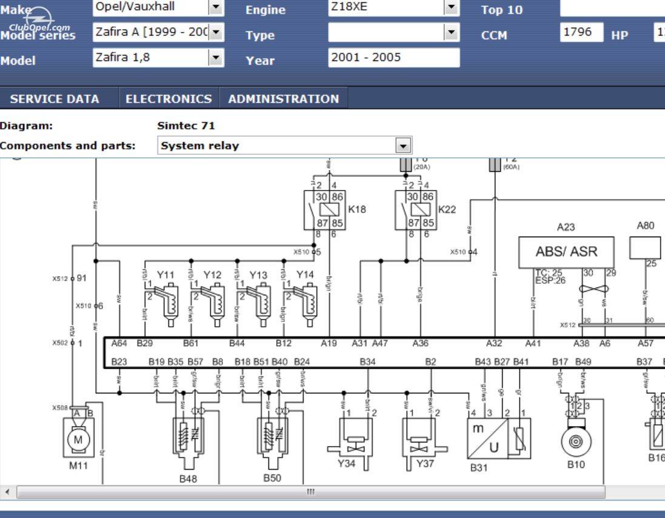Click the Y13 ignition coil symbol

point(259,306)
